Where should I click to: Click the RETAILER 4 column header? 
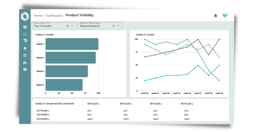tap(187, 104)
